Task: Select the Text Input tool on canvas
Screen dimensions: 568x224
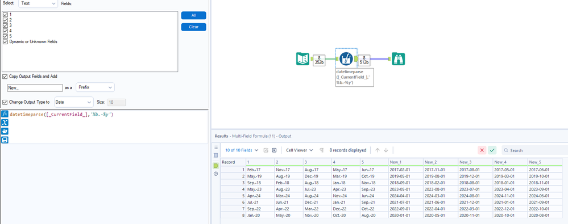Action: [x=303, y=58]
